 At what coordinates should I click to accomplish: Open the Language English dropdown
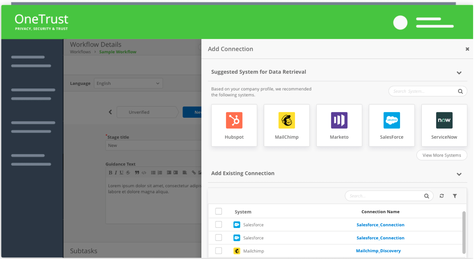tap(128, 83)
